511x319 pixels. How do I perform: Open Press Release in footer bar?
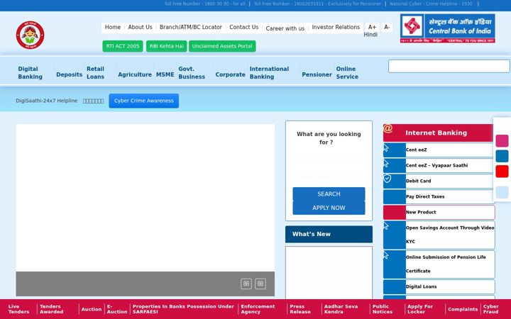(300, 309)
